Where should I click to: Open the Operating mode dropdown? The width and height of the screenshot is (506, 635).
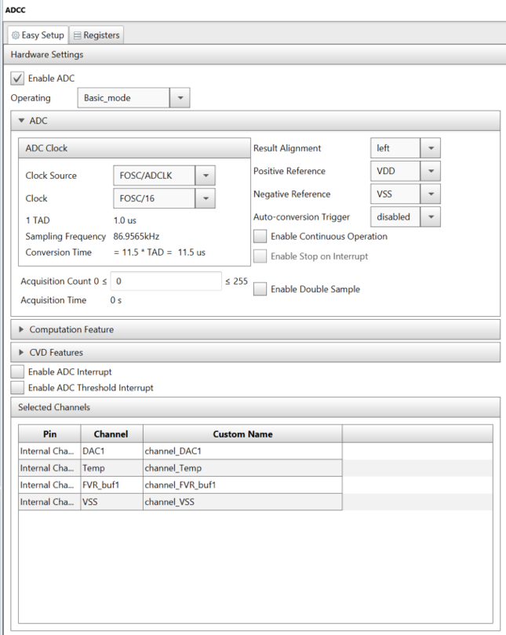click(180, 99)
